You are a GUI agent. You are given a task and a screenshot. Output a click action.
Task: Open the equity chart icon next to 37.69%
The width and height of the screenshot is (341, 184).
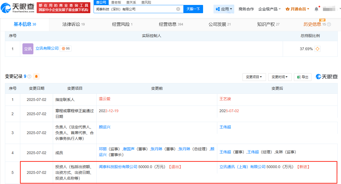tap(317, 49)
